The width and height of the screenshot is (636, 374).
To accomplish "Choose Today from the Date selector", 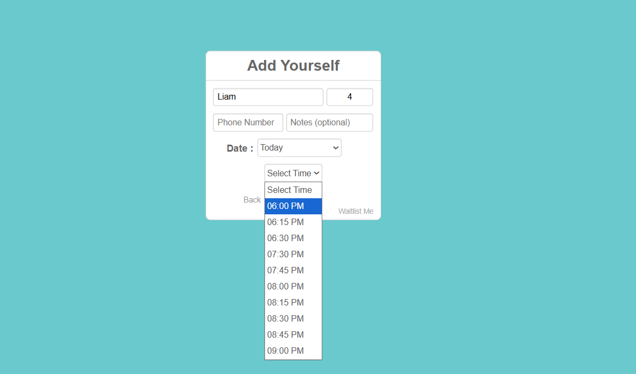I will pyautogui.click(x=299, y=147).
